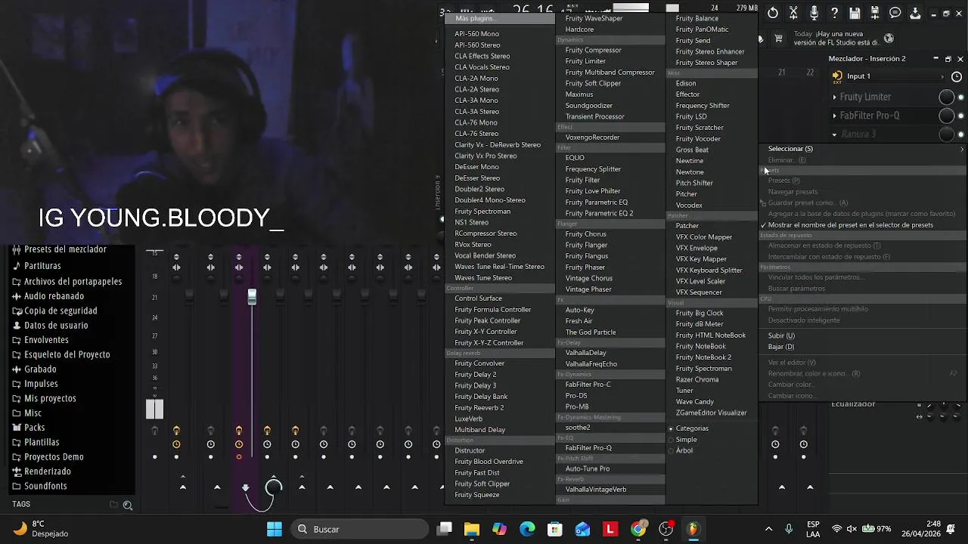Image resolution: width=968 pixels, height=544 pixels.
Task: Choose CLA Vocals Stereo plugin
Action: coord(482,67)
